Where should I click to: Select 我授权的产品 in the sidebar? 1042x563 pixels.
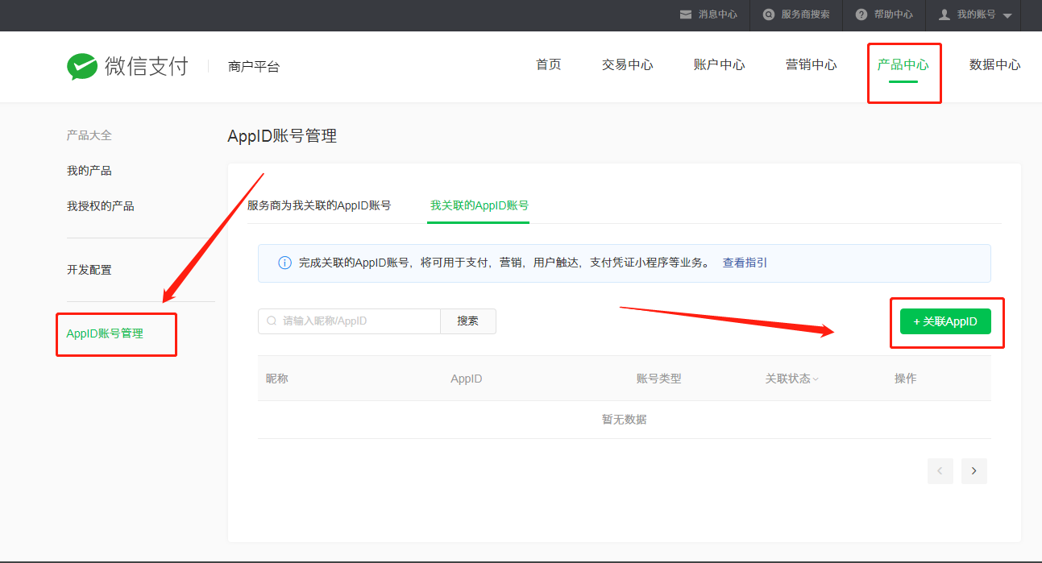tap(101, 206)
